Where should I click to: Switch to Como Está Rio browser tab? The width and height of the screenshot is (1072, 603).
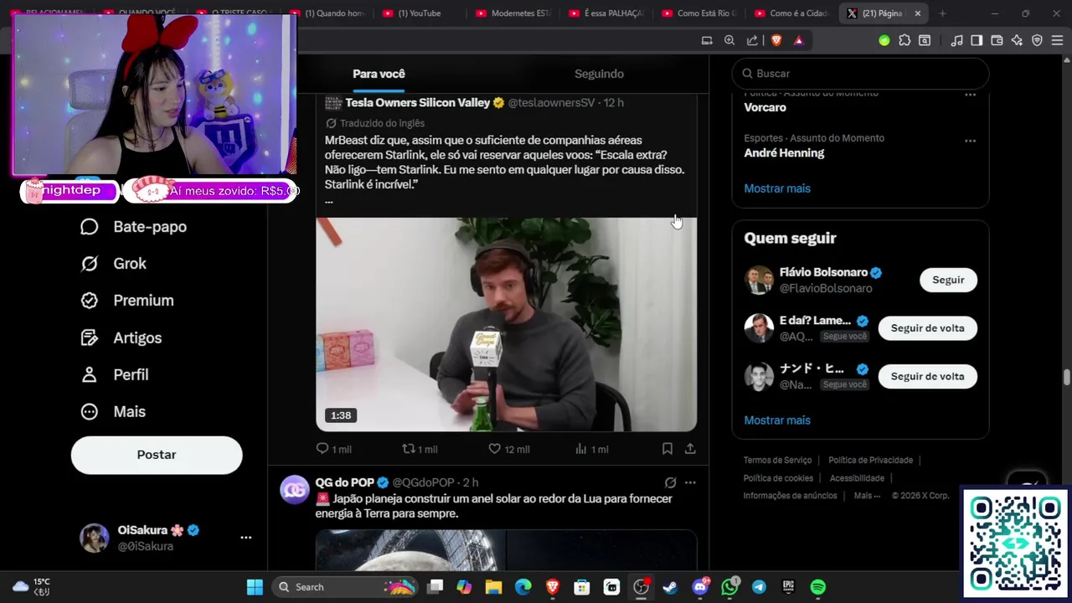698,13
